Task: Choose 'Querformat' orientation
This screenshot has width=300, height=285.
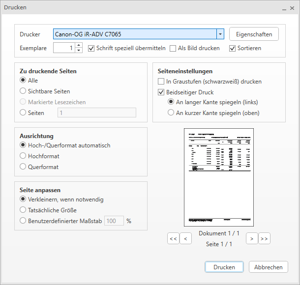Action: pos(23,167)
